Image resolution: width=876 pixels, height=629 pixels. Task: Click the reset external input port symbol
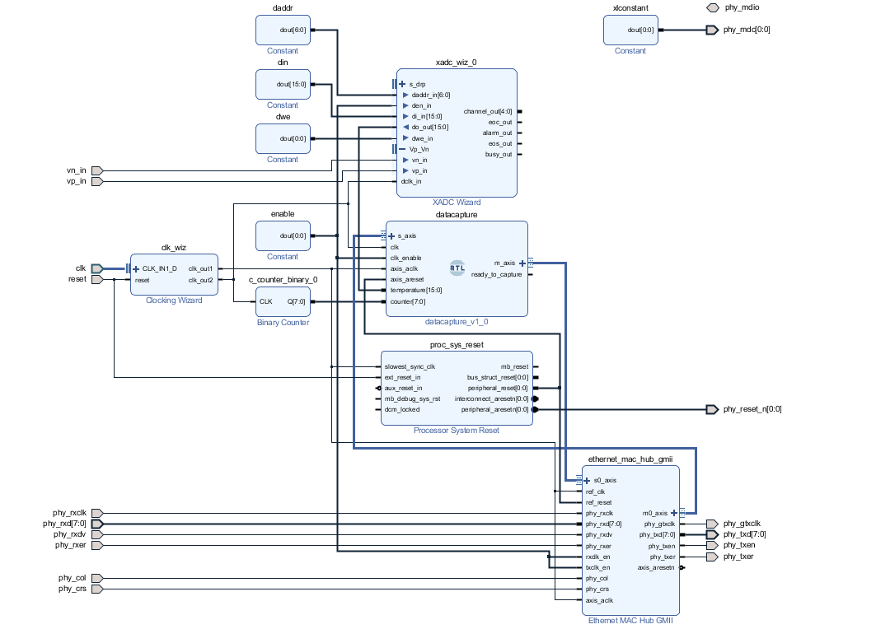pyautogui.click(x=97, y=279)
